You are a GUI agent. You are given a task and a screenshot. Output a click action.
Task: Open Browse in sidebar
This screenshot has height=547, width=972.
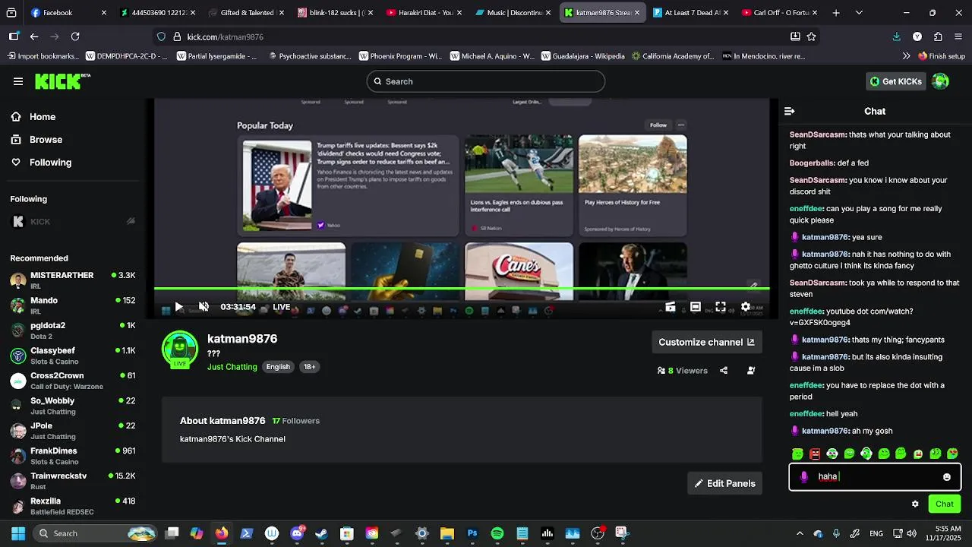click(46, 140)
